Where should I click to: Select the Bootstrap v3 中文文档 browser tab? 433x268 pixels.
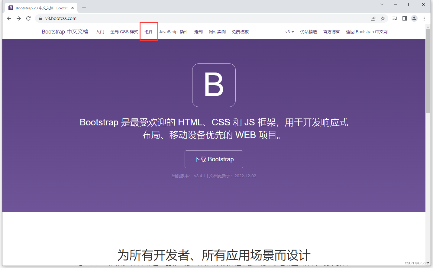tap(41, 8)
